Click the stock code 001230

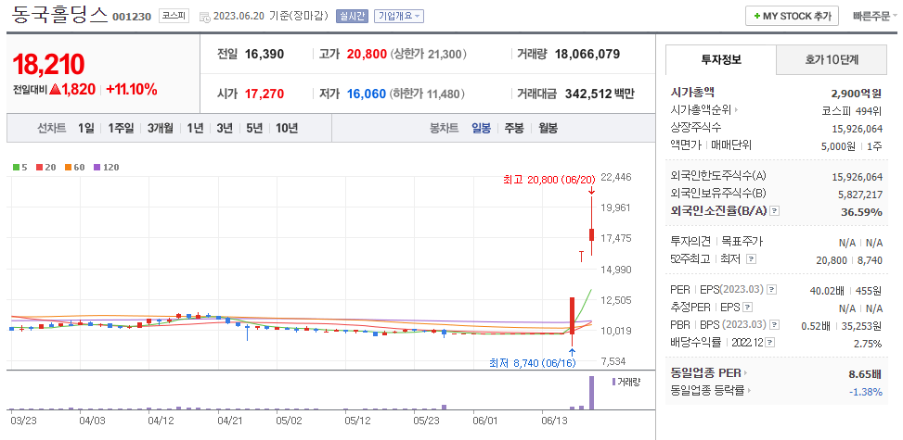coord(131,17)
